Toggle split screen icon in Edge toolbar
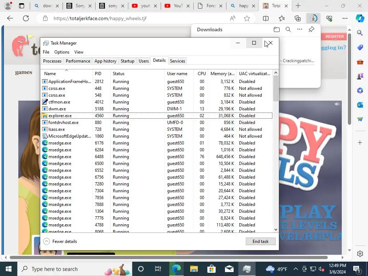 [266, 18]
